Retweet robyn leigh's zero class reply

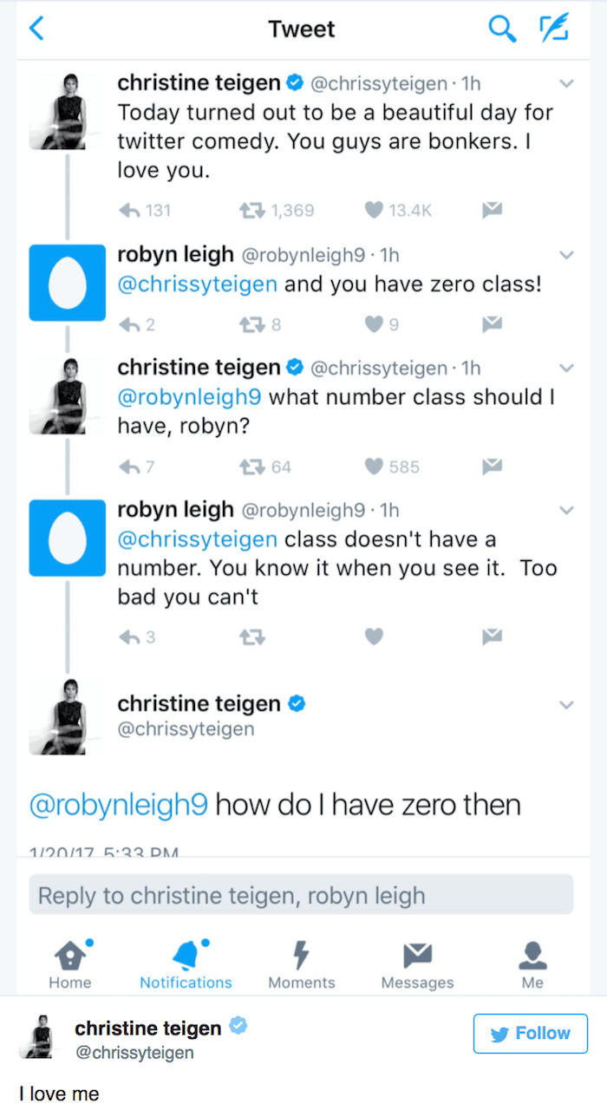(x=251, y=324)
